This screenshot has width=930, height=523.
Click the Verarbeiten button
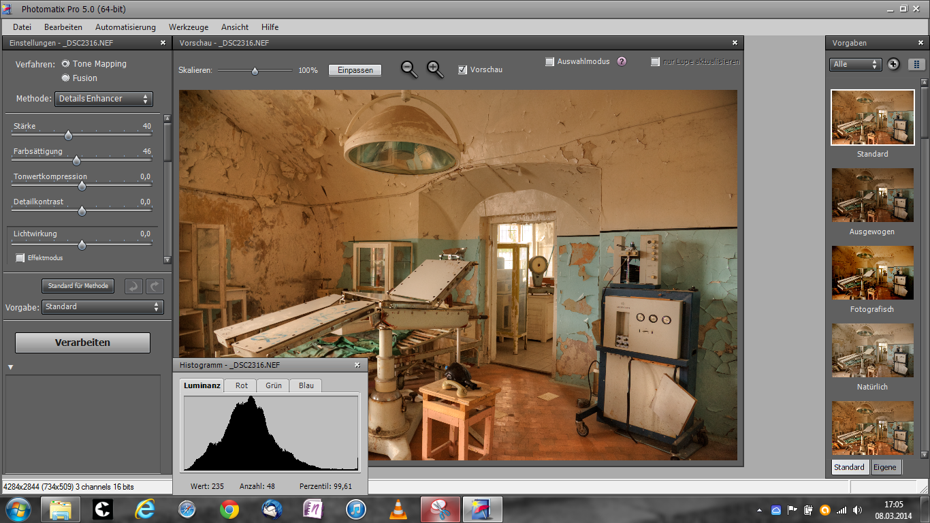(82, 343)
